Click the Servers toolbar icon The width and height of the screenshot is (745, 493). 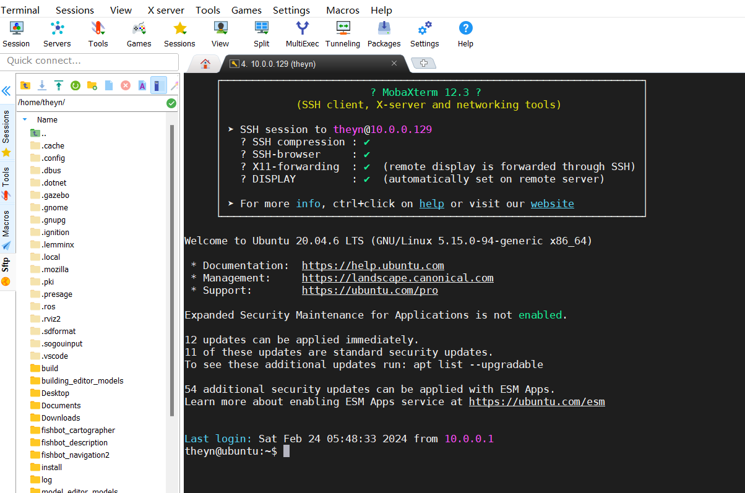57,34
